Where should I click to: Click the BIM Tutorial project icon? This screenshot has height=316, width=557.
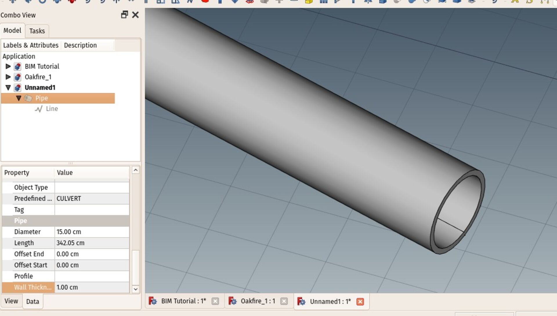[17, 66]
